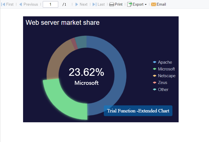Click the Last page arrow icon
The width and height of the screenshot is (209, 142).
pos(95,5)
